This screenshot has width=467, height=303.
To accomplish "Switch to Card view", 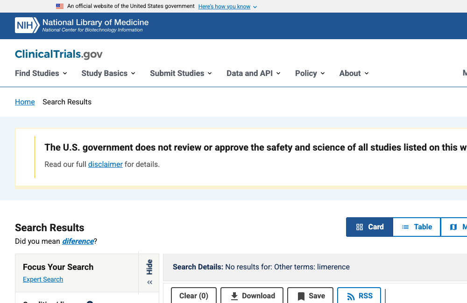I will point(369,227).
